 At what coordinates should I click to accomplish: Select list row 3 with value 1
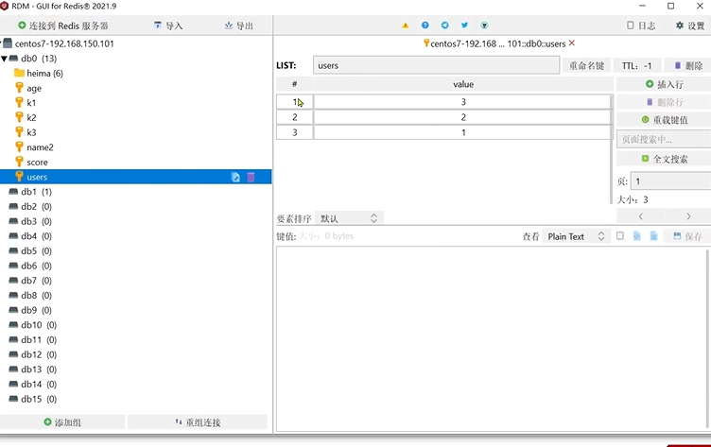pos(443,132)
